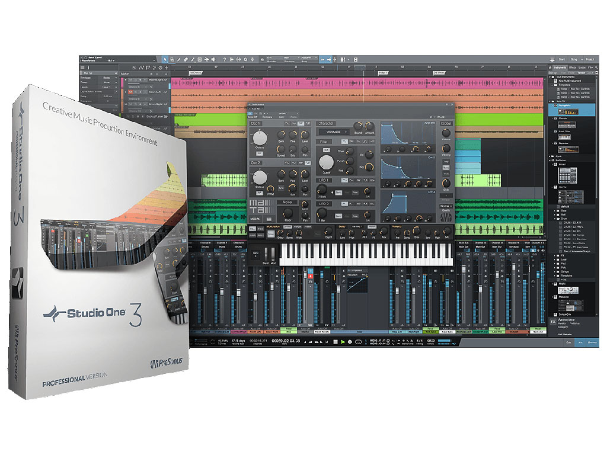607x455 pixels.
Task: Expand the Chorder instrument entry
Action: (x=552, y=118)
